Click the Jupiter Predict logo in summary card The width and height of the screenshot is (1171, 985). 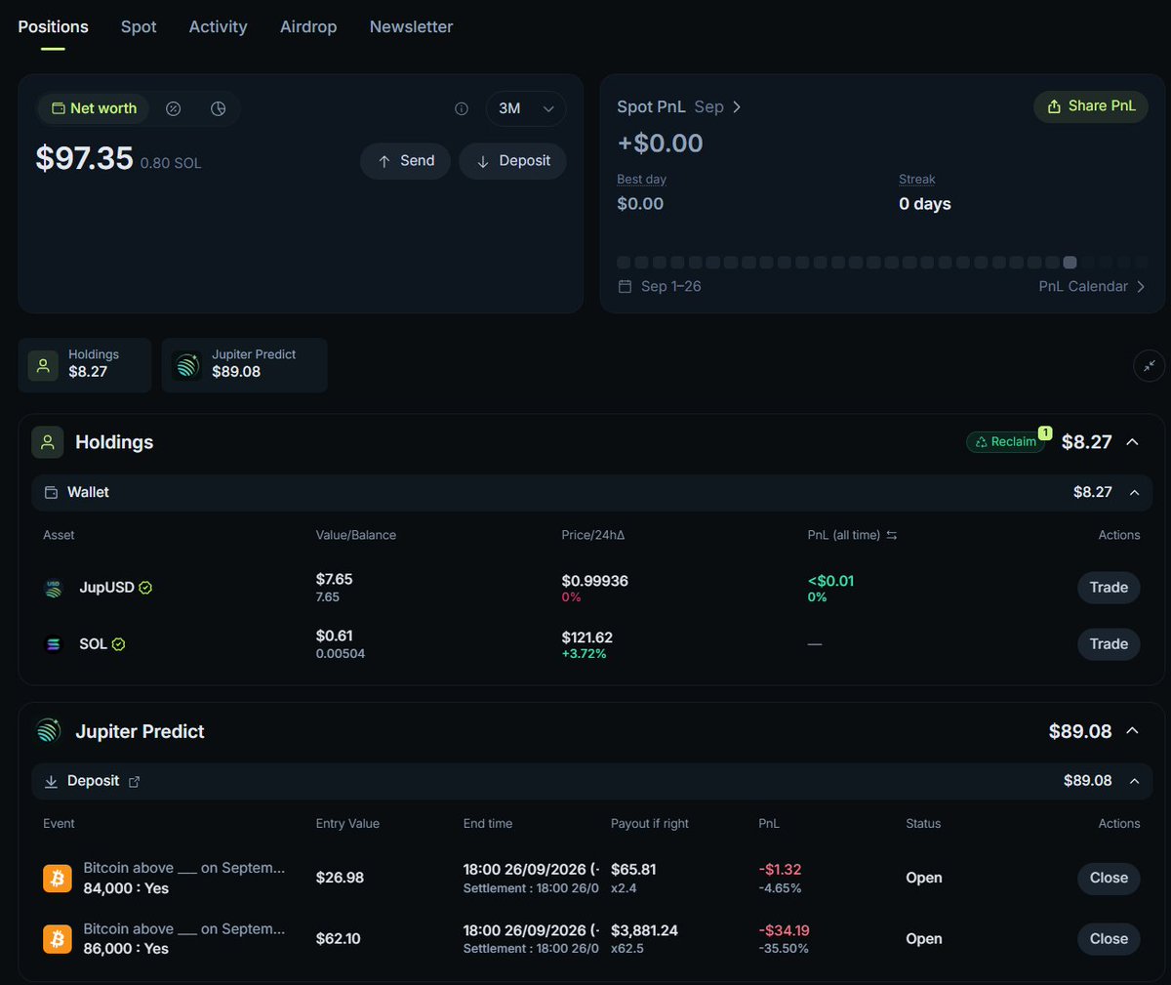point(186,365)
